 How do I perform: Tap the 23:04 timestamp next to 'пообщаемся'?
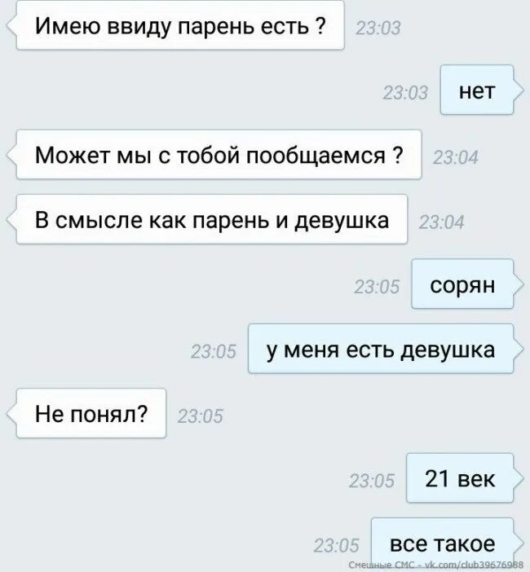coord(456,157)
